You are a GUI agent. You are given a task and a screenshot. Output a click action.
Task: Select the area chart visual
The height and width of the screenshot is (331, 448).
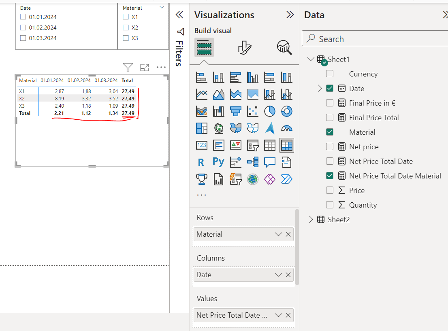(x=219, y=94)
